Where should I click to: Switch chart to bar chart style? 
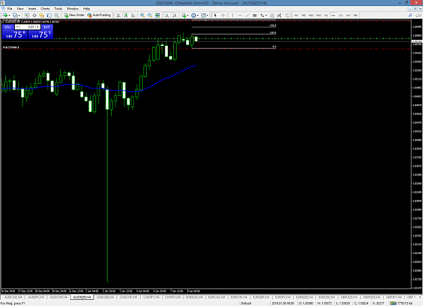(x=118, y=16)
